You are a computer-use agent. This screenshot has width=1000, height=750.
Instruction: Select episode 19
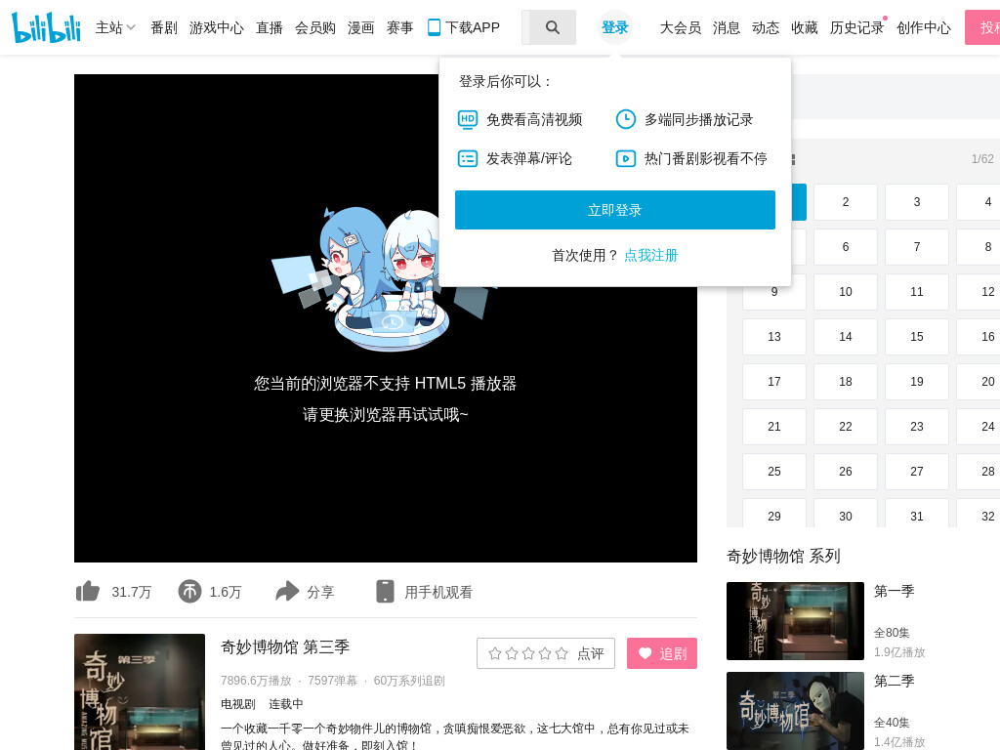(x=917, y=382)
